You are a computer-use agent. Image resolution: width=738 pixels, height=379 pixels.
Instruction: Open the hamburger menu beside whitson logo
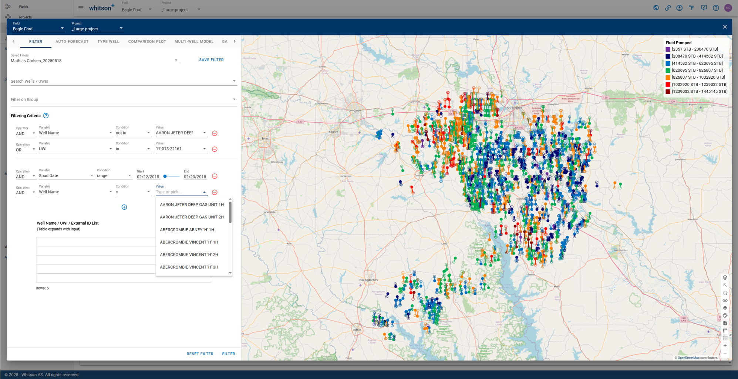coord(81,8)
